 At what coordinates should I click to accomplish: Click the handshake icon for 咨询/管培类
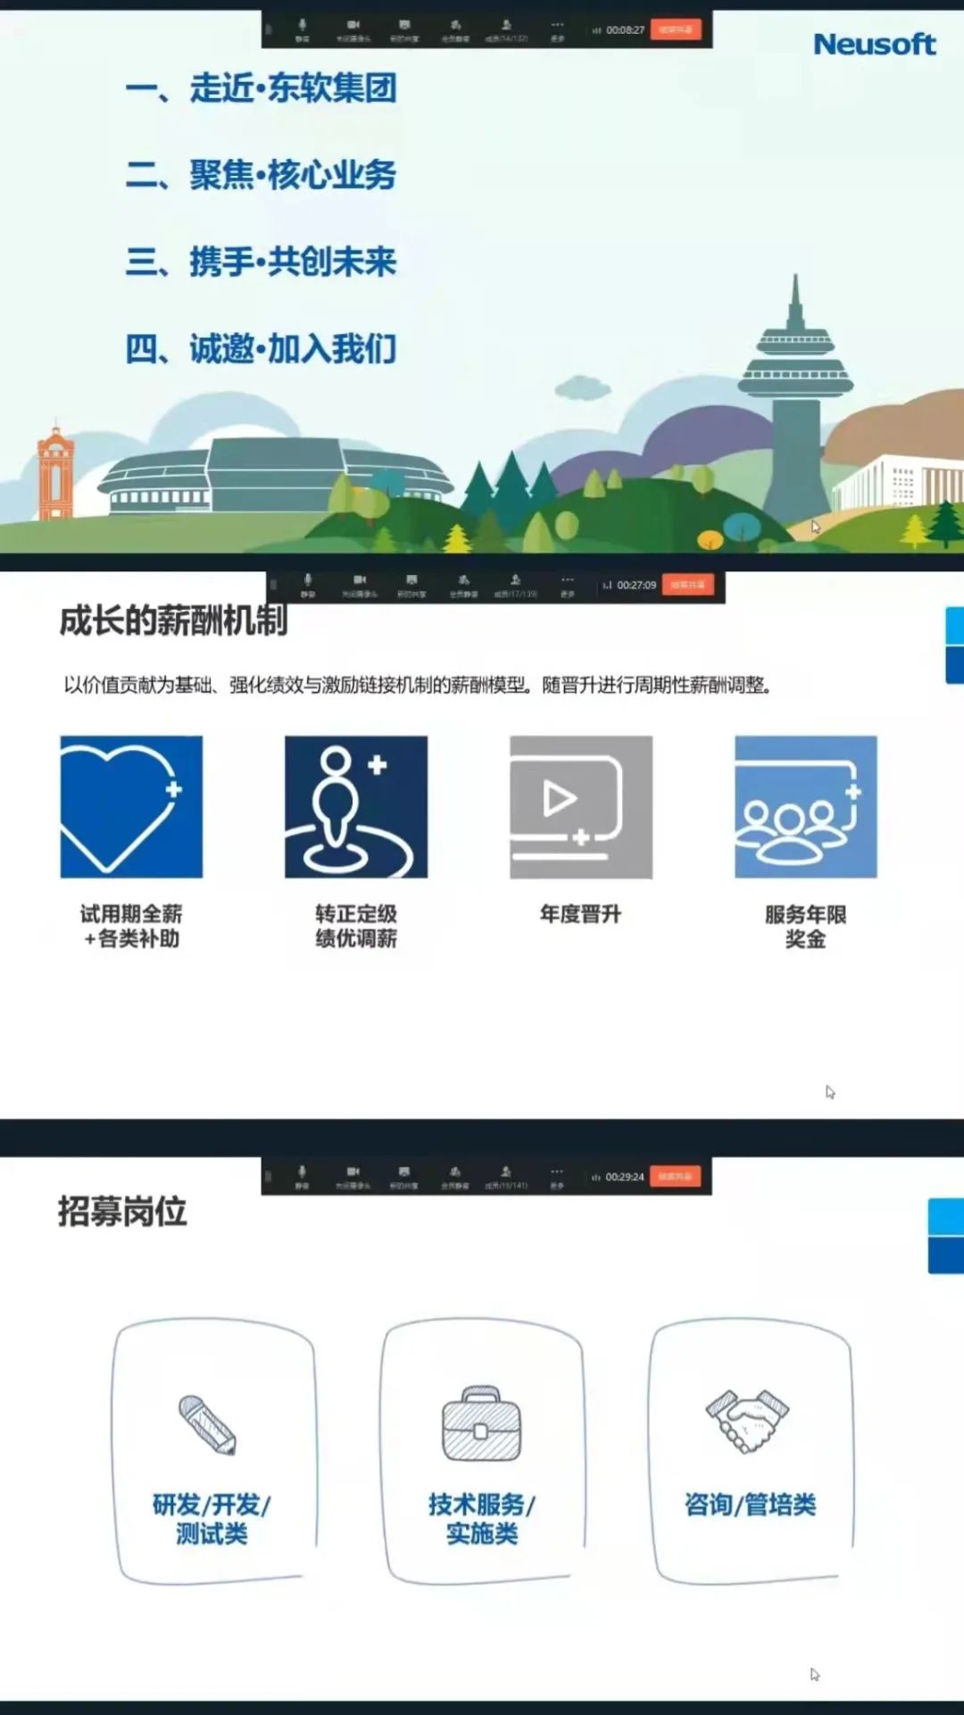coord(748,1420)
